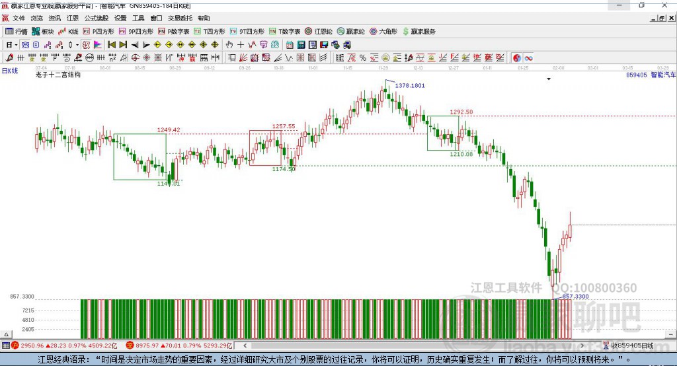Click the 老子十二宫结构 indicator label
The image size is (677, 366).
tap(58, 75)
